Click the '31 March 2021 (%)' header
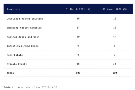 (x=78, y=9)
